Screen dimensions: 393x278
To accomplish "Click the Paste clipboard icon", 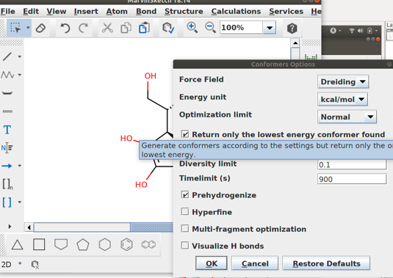I will coord(144,28).
